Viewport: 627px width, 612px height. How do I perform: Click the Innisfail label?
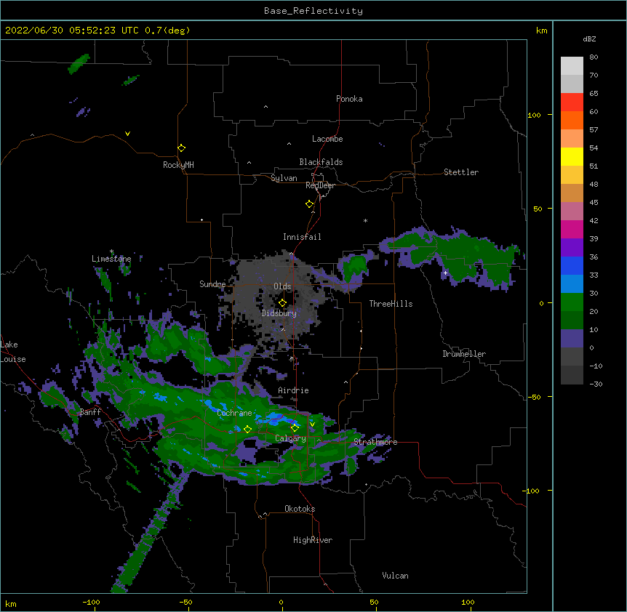[302, 237]
